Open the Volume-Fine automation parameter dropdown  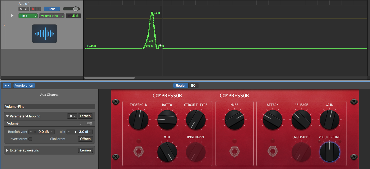pyautogui.click(x=52, y=16)
